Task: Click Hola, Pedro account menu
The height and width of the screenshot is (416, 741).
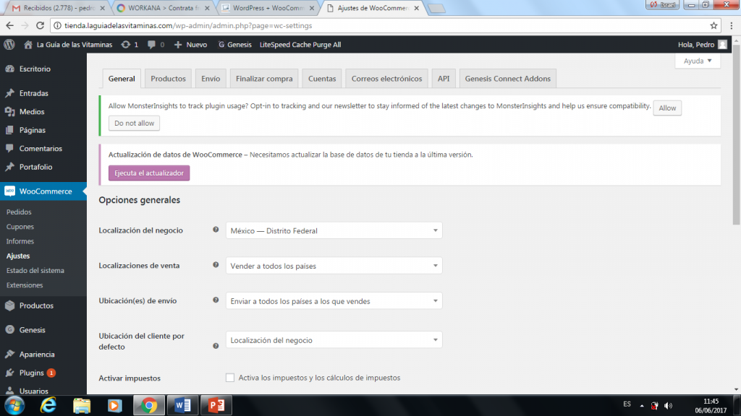Action: pyautogui.click(x=702, y=44)
